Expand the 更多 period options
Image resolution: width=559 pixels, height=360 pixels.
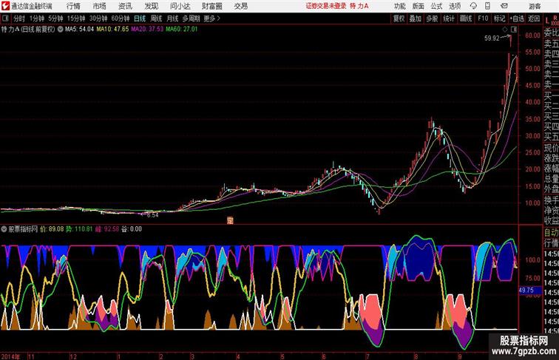click(211, 18)
